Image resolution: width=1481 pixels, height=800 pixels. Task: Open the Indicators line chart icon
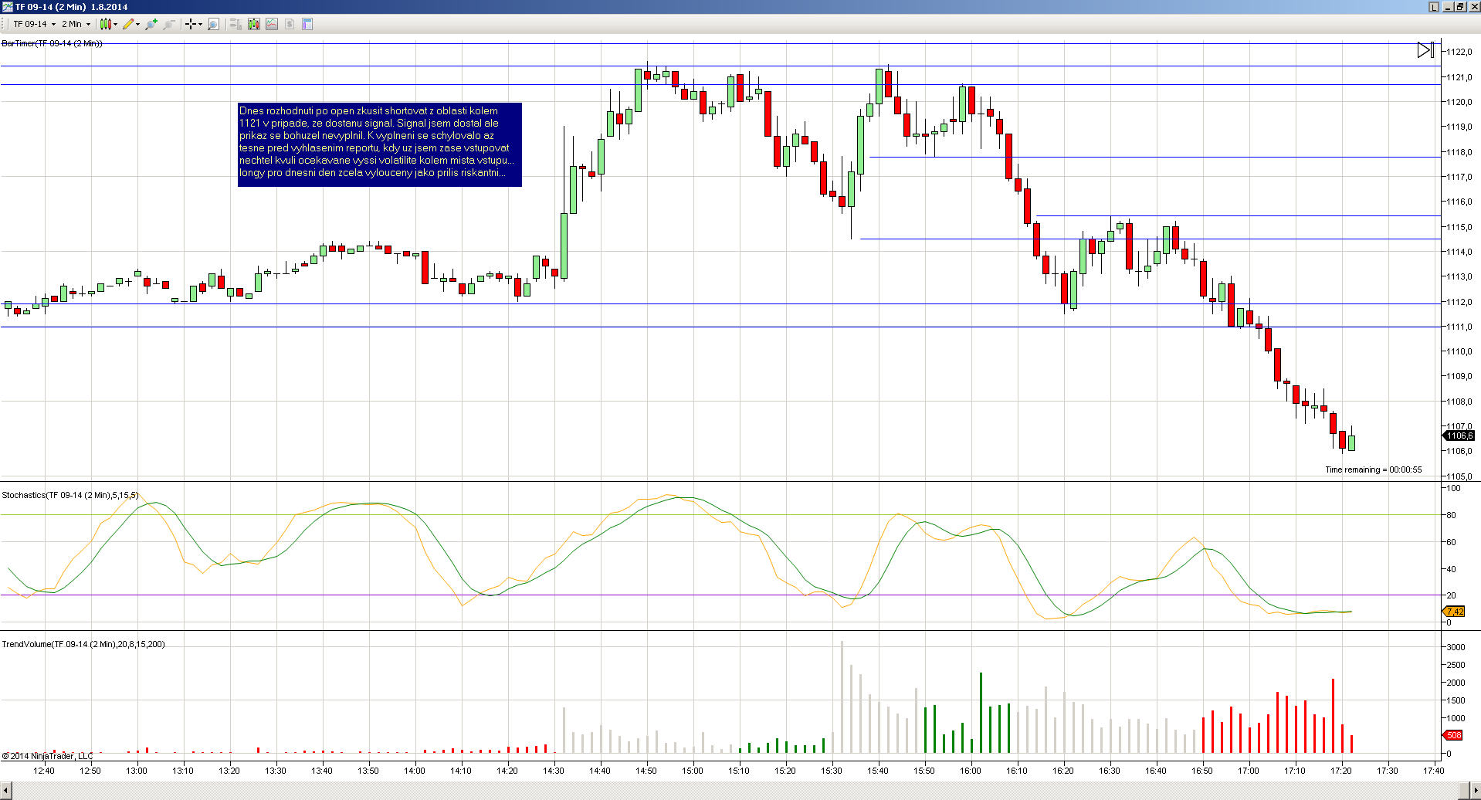[x=272, y=24]
